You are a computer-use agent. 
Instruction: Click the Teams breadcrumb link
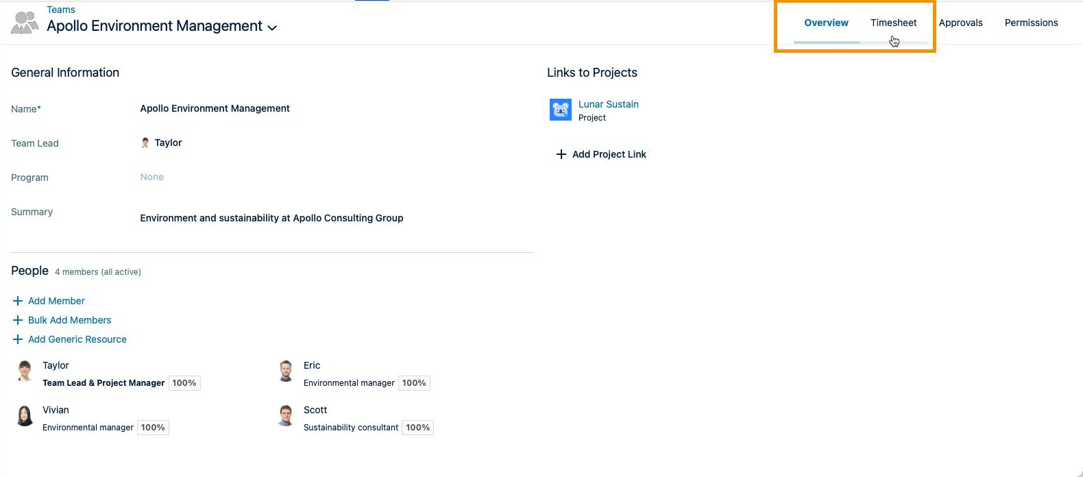[x=61, y=10]
